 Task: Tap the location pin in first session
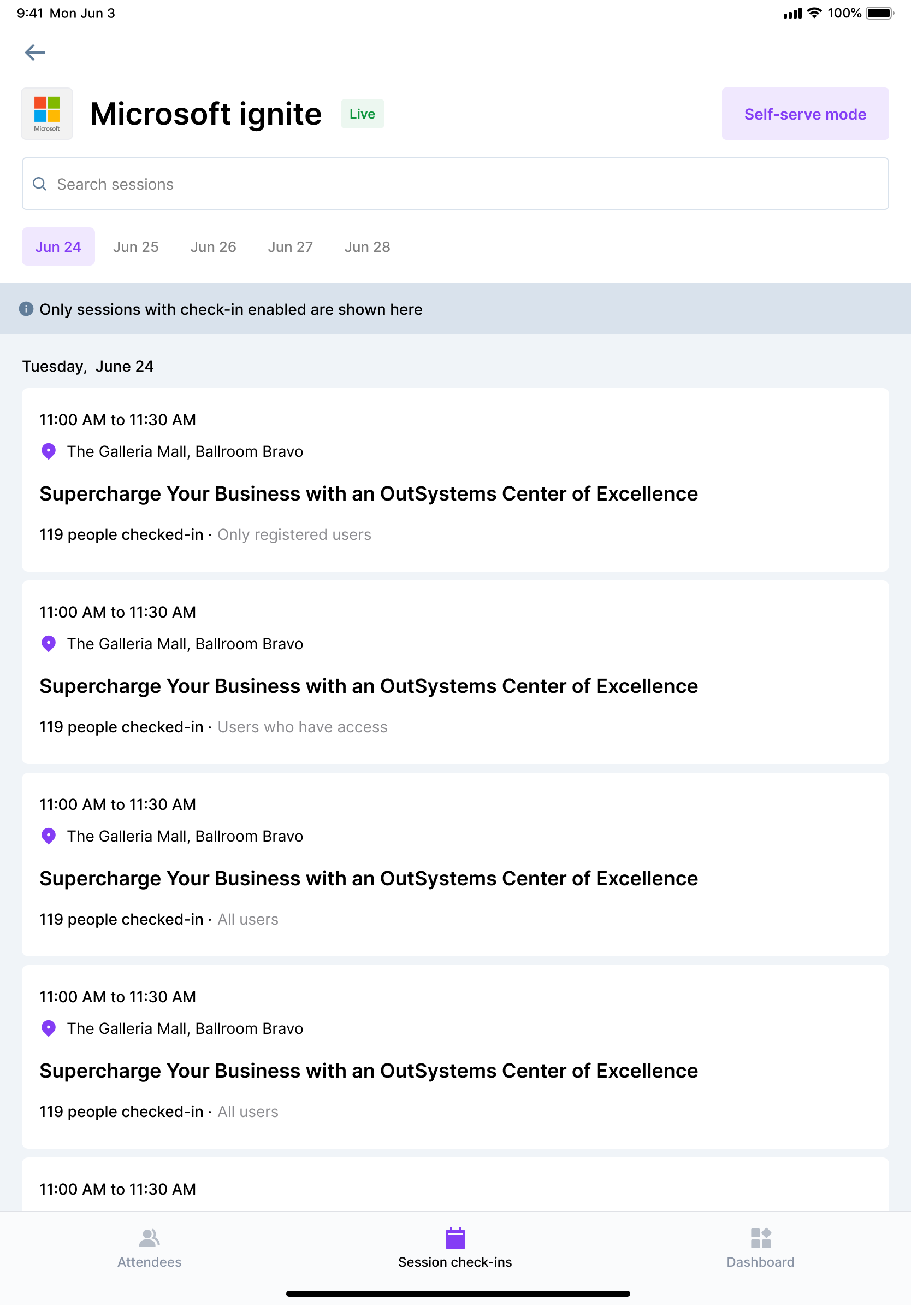49,451
